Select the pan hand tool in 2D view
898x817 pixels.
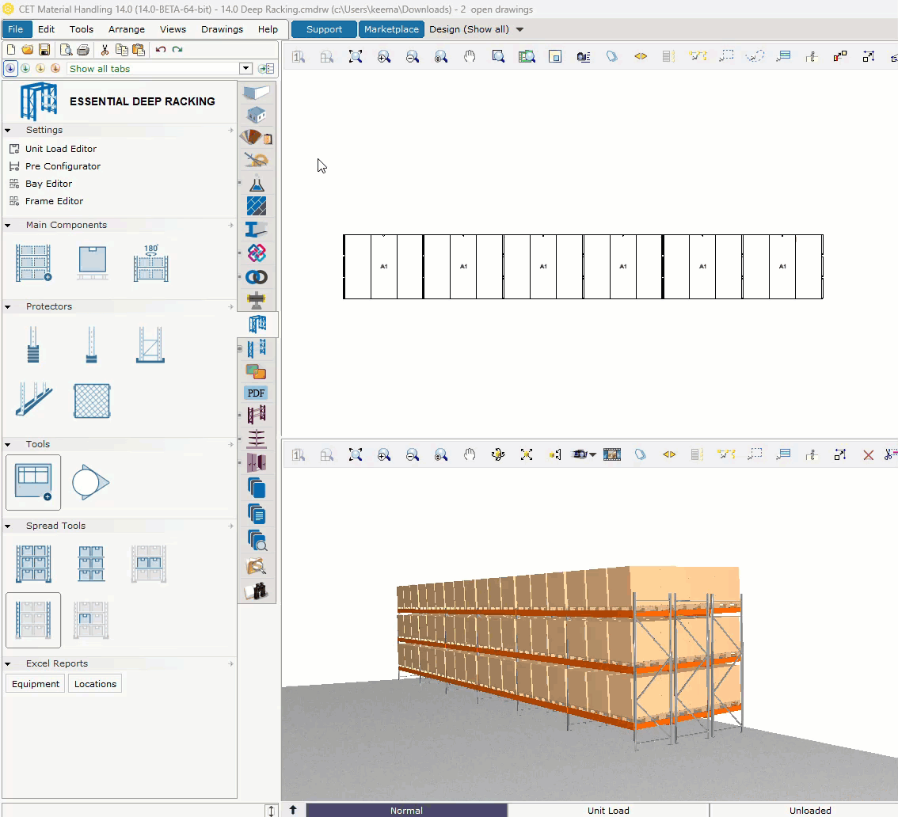tap(470, 56)
